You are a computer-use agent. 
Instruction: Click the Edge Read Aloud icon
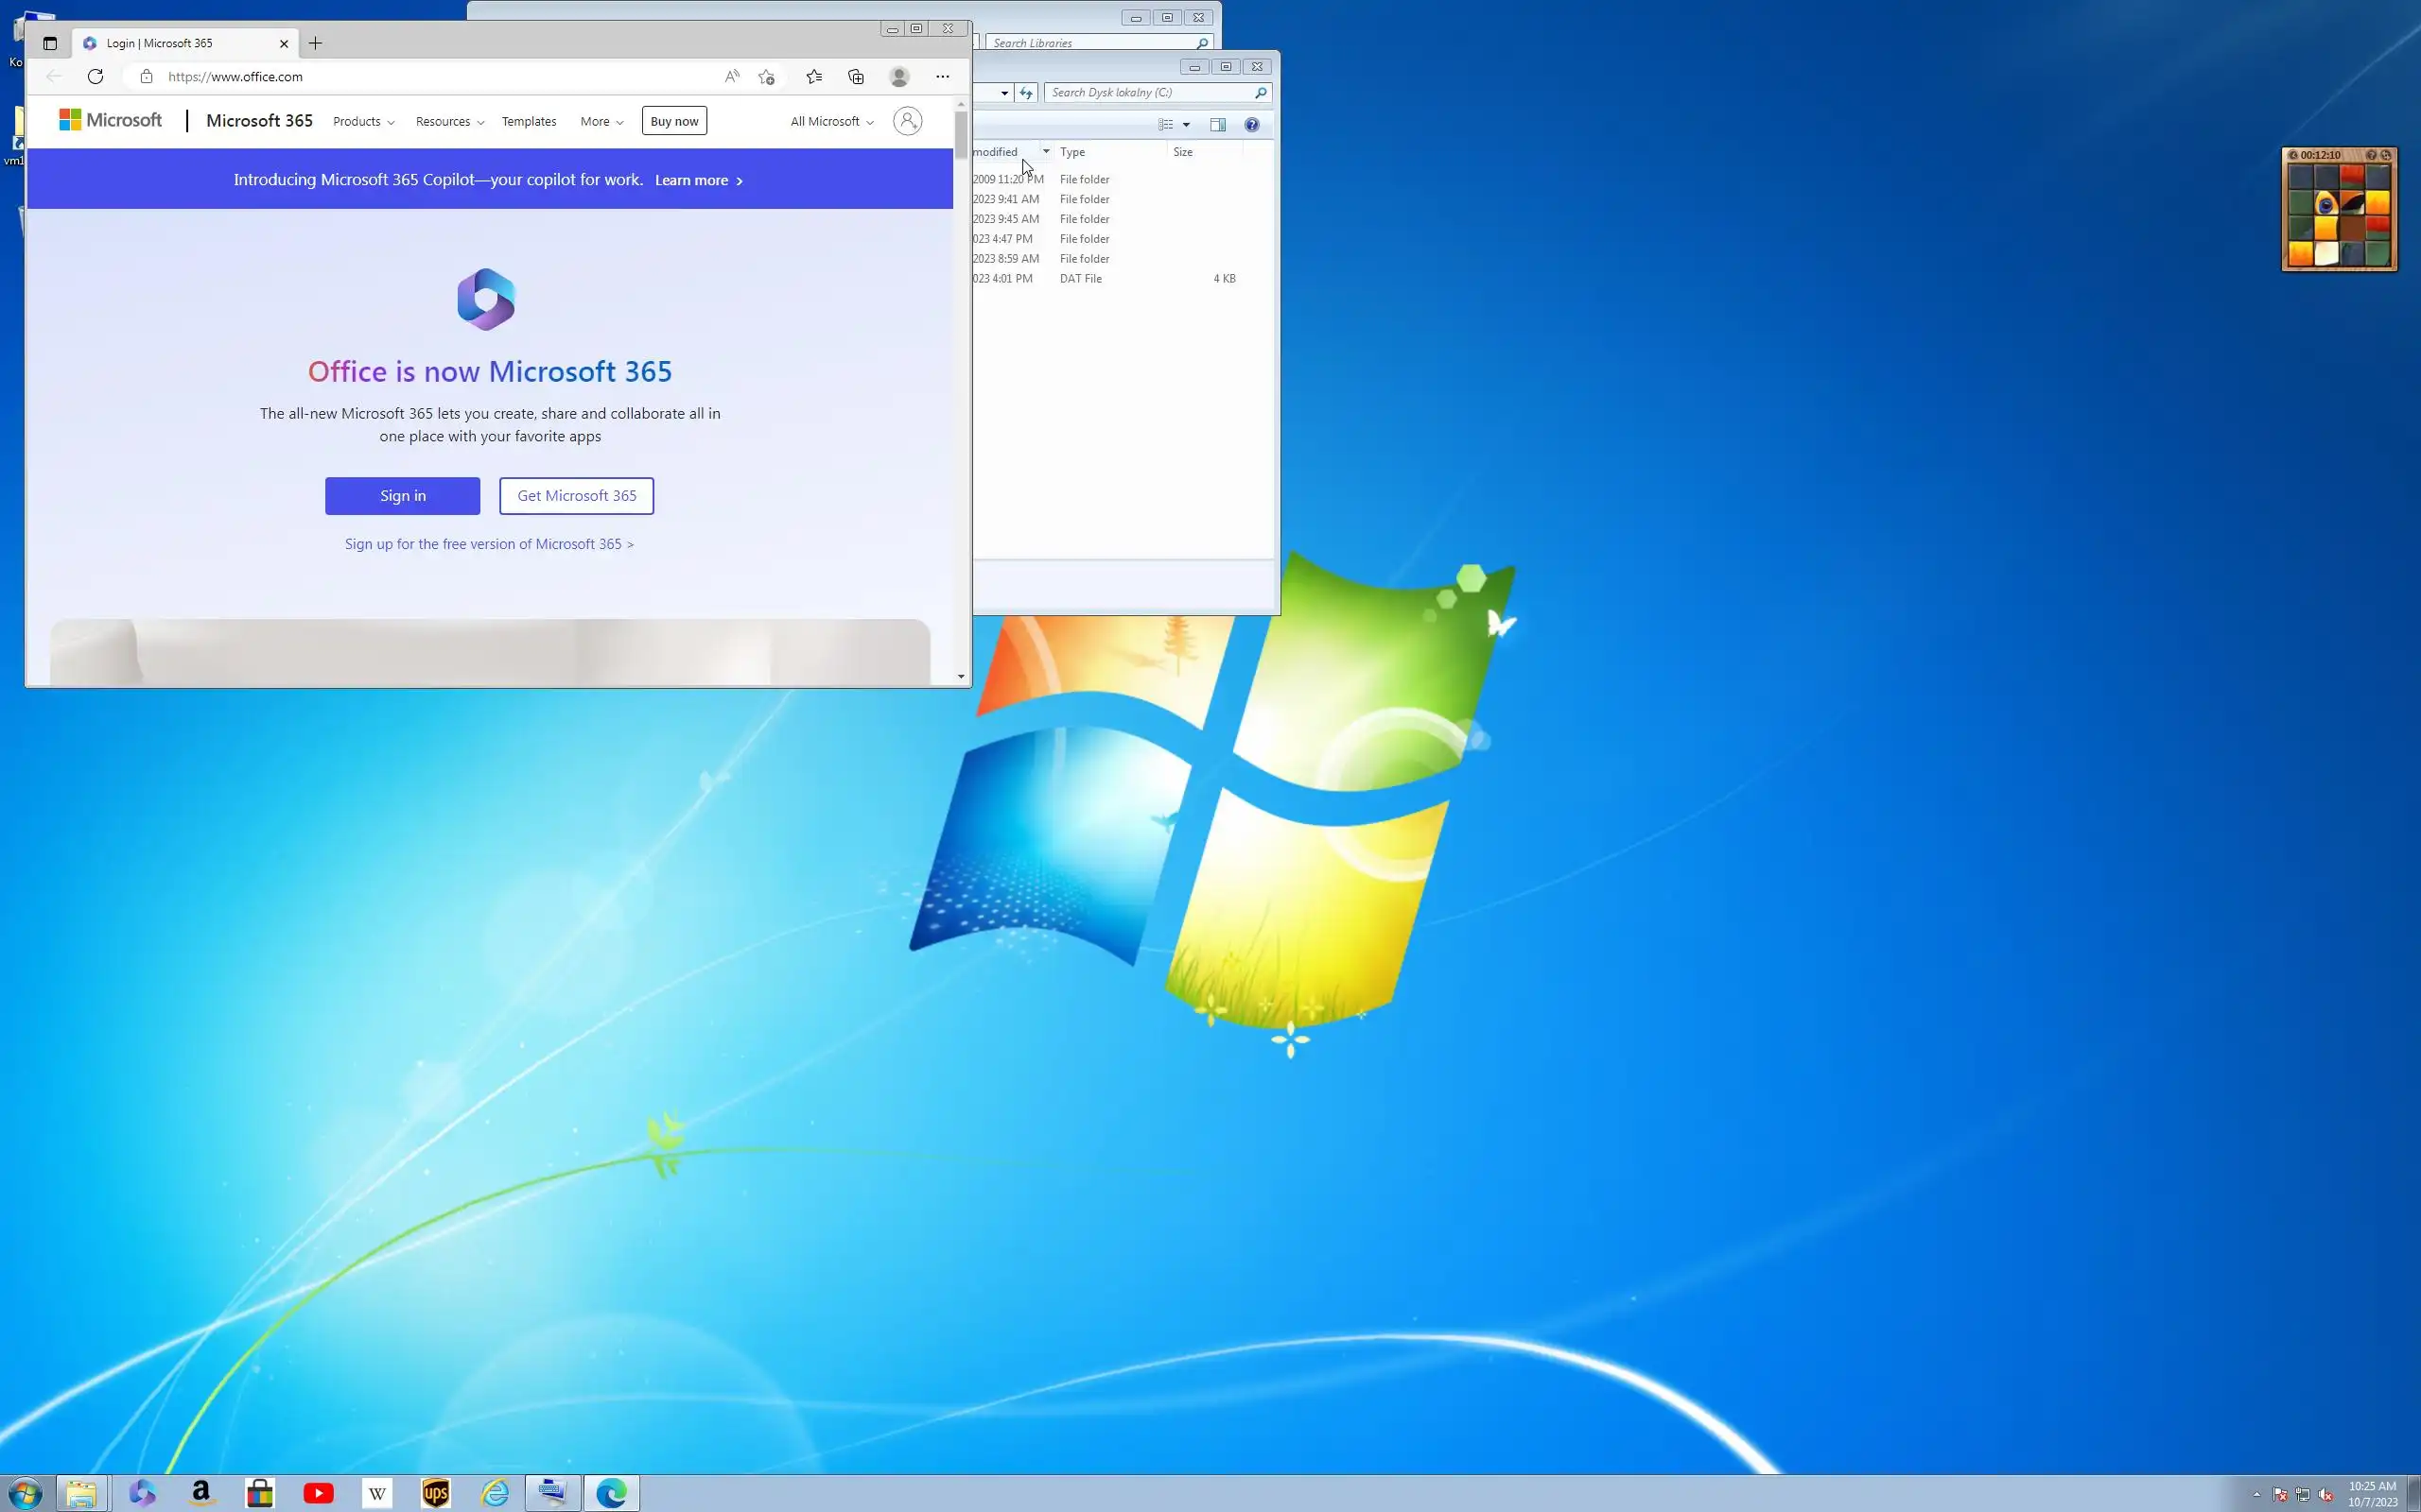[732, 76]
